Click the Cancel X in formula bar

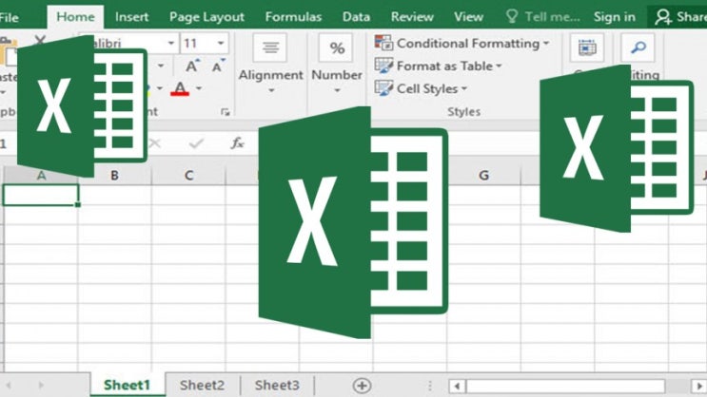tap(155, 143)
